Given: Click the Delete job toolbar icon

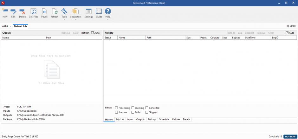Looking at the screenshot, I should (x=23, y=11).
